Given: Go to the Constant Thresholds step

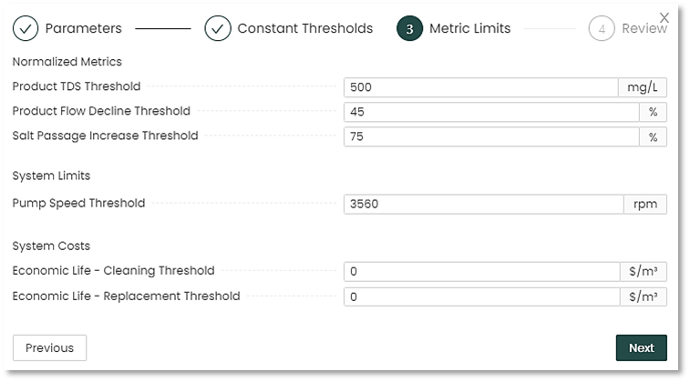Looking at the screenshot, I should [x=304, y=28].
